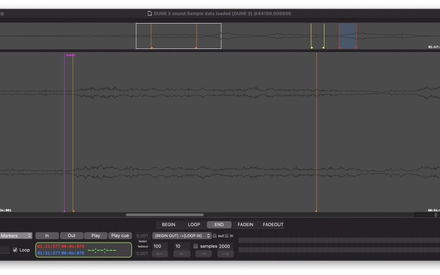This screenshot has width=440, height=275.
Task: Click the '->' small step forward button
Action: pyautogui.click(x=204, y=254)
